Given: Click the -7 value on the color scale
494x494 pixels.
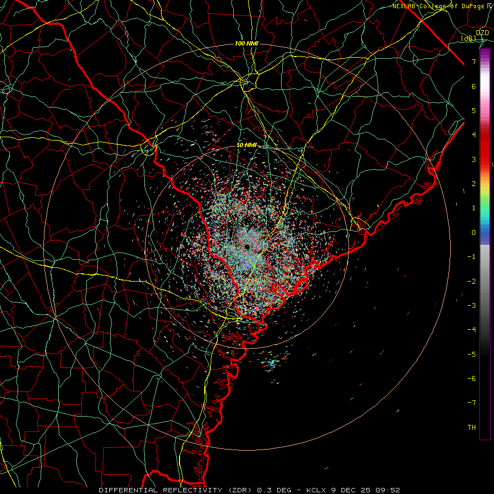Looking at the screenshot, I should 472,403.
